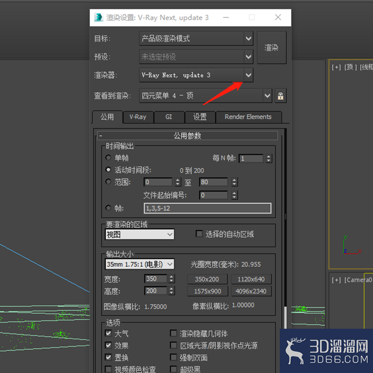Click the 高度 input field
Image resolution: width=373 pixels, height=373 pixels.
click(156, 291)
